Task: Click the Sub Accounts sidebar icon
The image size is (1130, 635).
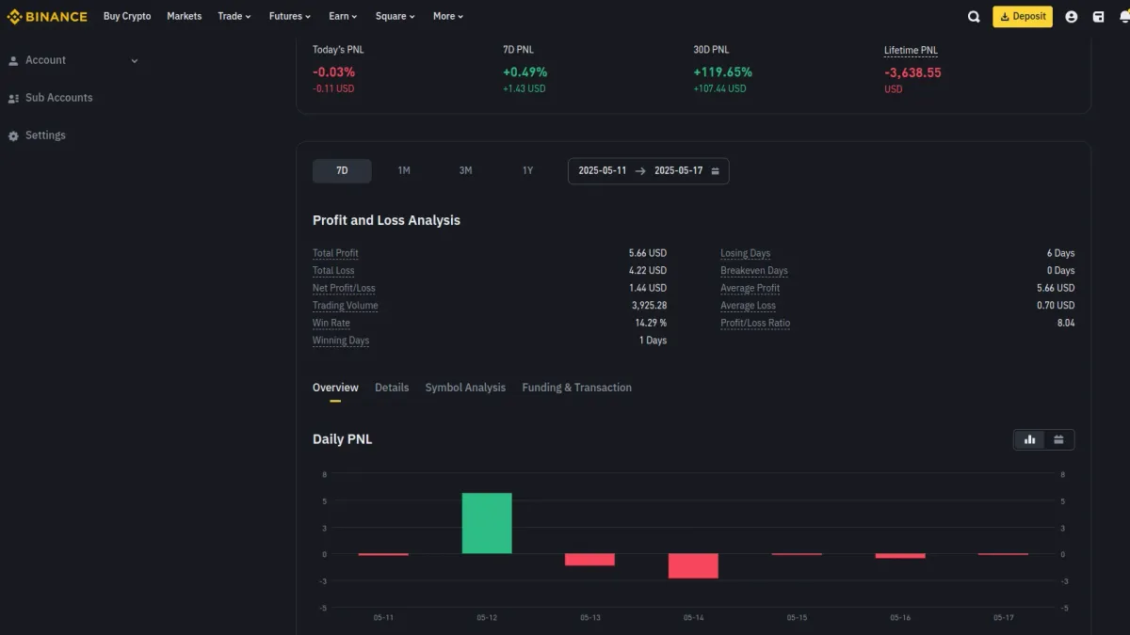Action: tap(13, 98)
